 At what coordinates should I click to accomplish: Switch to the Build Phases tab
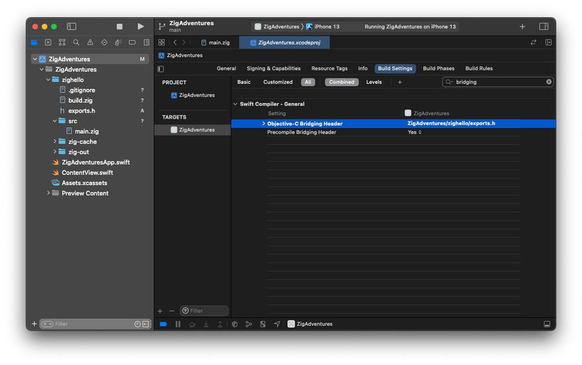438,68
